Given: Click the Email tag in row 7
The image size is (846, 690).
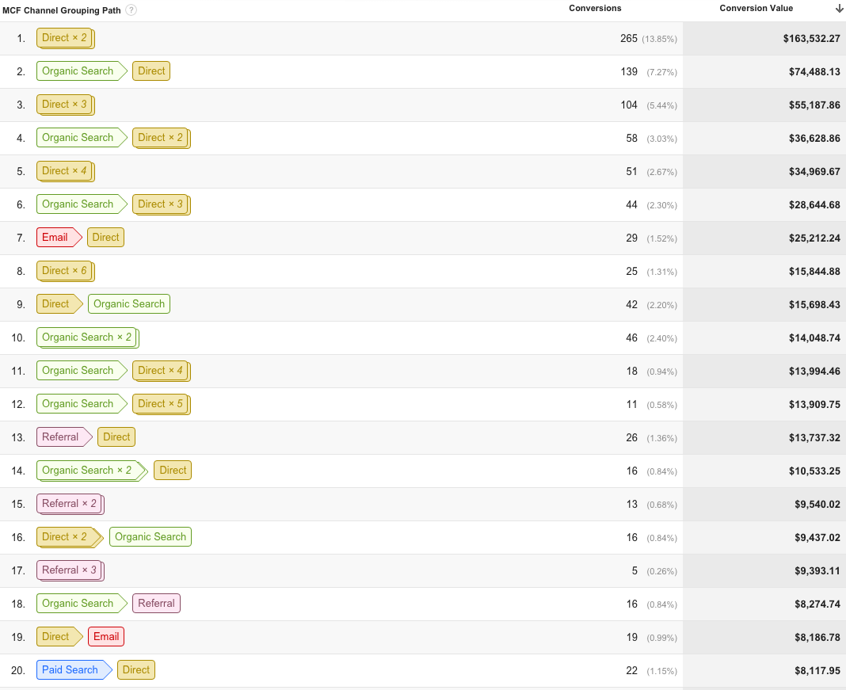Looking at the screenshot, I should [x=59, y=238].
